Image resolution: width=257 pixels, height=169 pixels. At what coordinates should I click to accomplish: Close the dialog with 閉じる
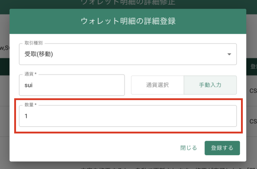point(189,148)
